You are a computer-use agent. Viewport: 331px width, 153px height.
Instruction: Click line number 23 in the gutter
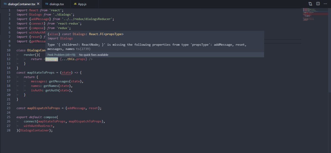9,108
